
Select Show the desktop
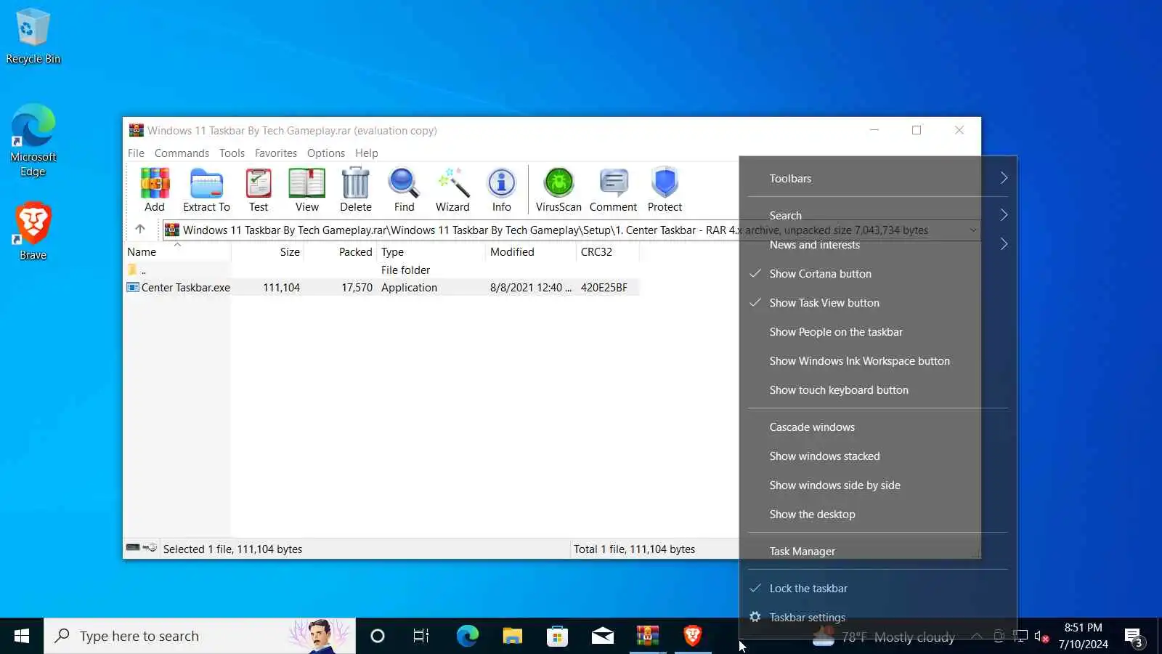point(878,514)
